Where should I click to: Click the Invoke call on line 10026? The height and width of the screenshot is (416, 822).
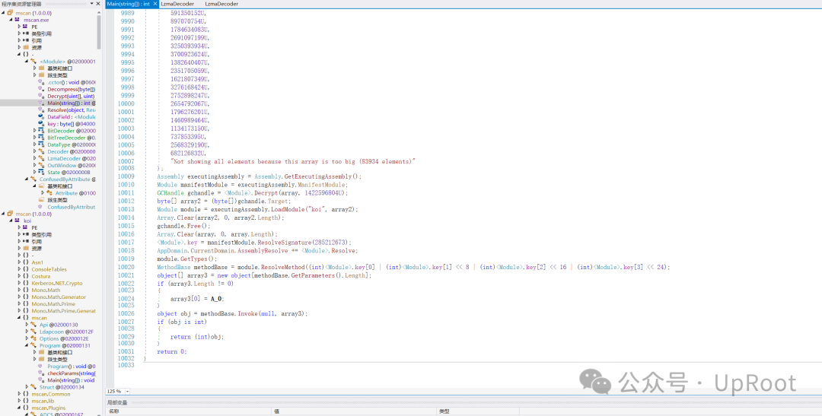248,313
